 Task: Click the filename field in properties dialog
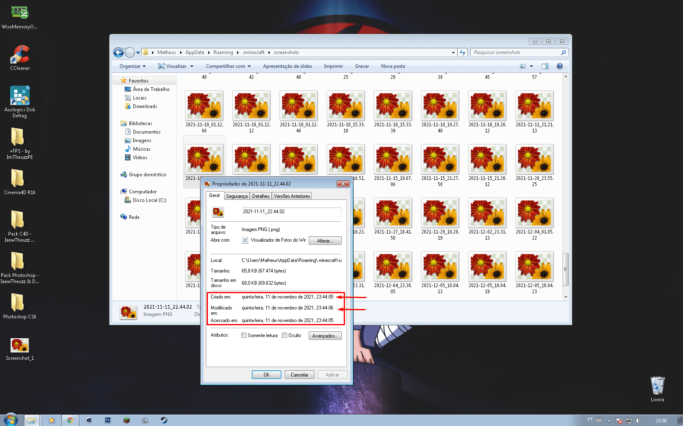point(291,212)
